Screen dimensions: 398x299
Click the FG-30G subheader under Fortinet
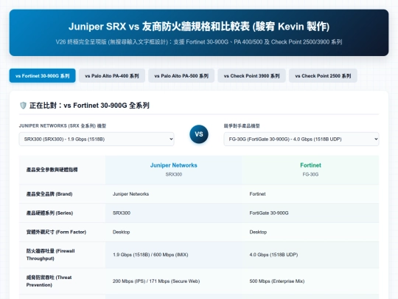[x=310, y=174]
